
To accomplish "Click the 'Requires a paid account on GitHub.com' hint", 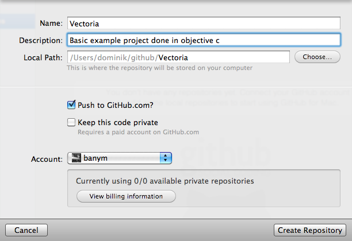I will coord(138,132).
